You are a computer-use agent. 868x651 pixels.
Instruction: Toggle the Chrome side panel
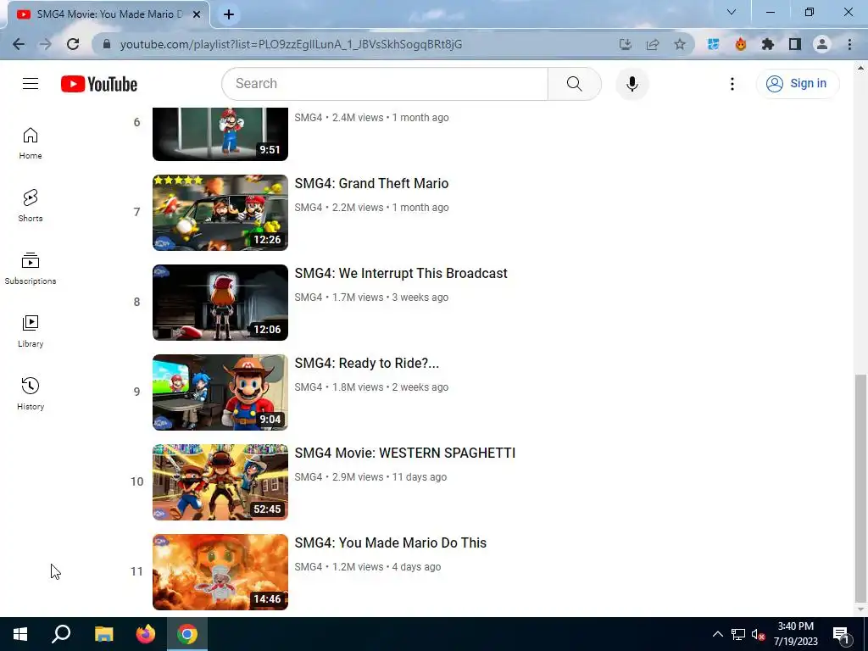point(795,44)
